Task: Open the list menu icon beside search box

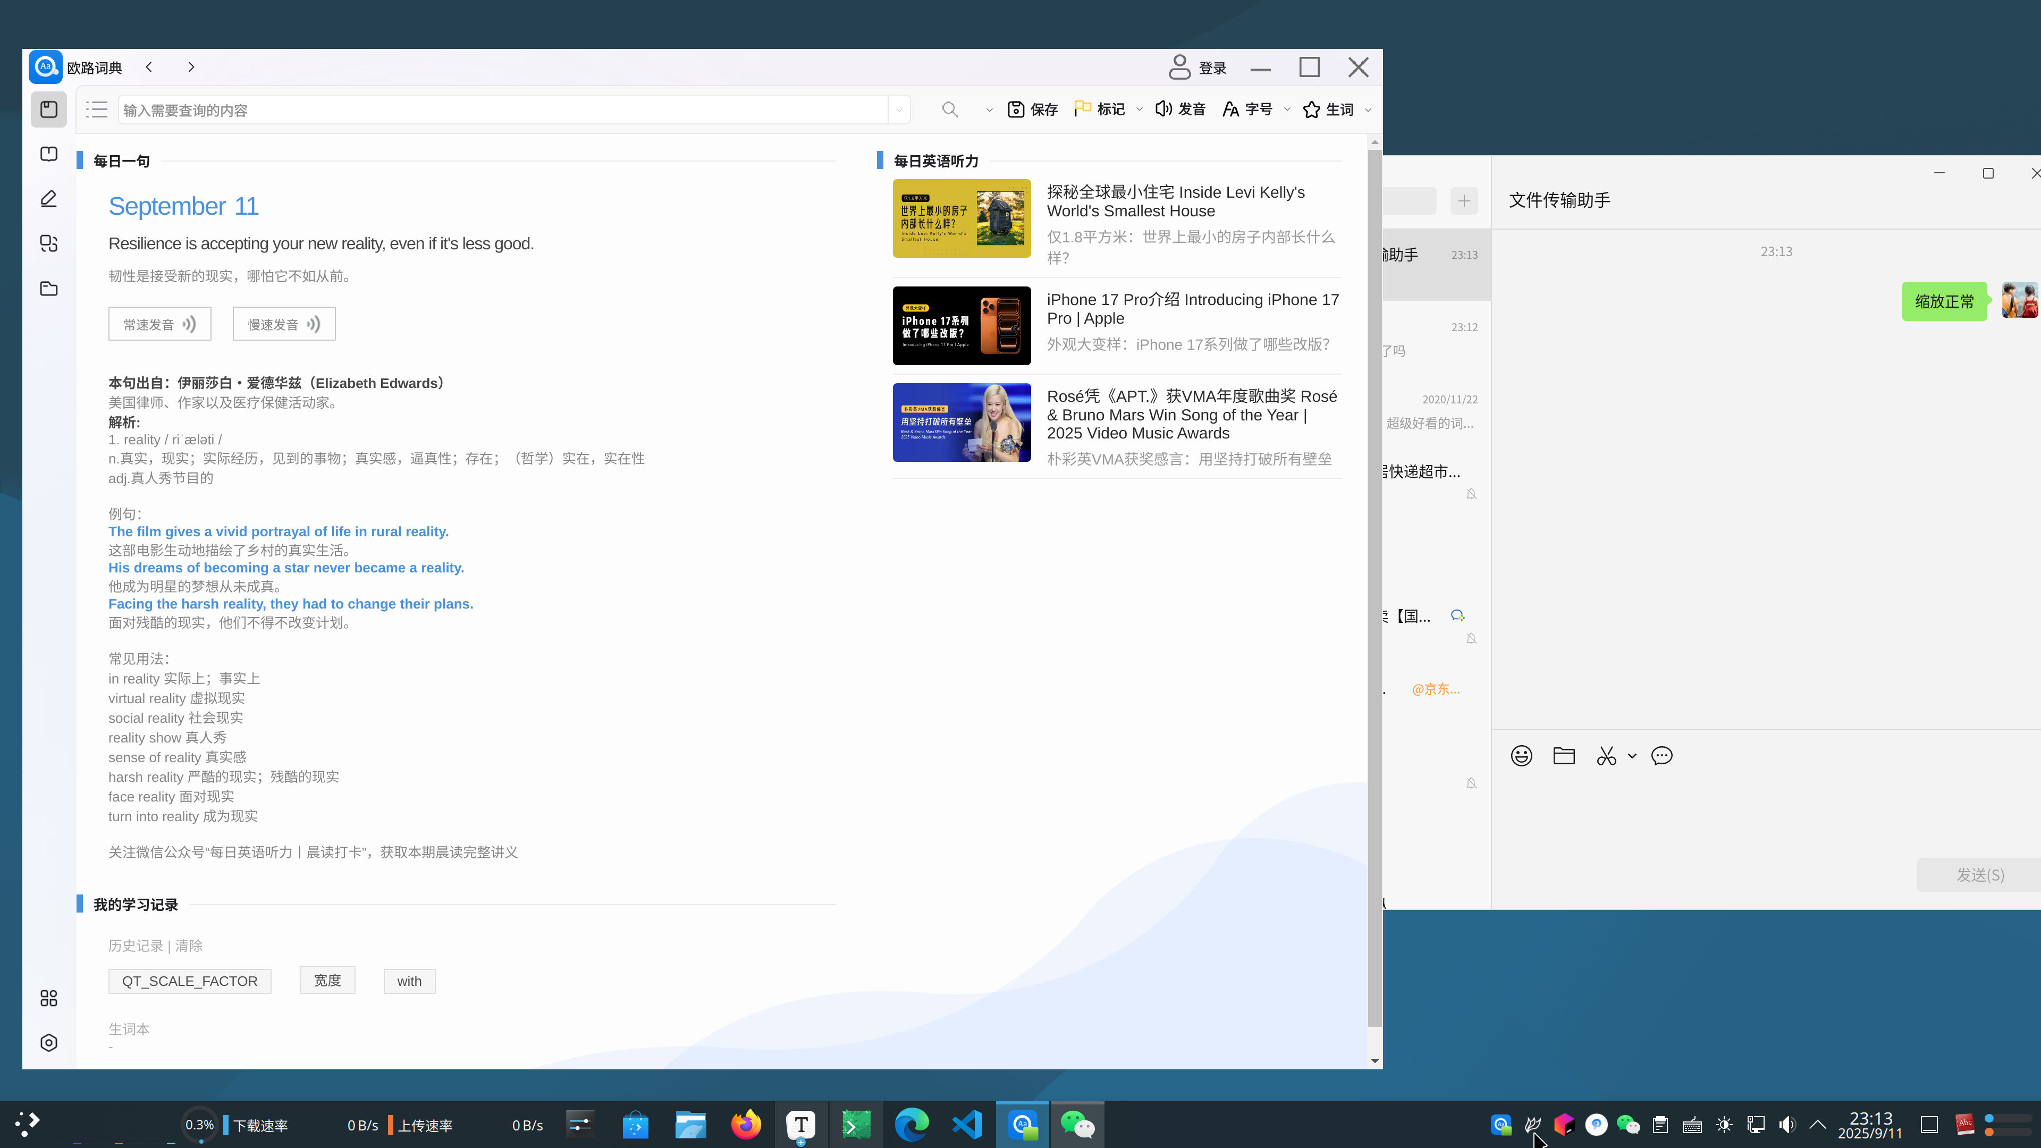Action: point(97,110)
